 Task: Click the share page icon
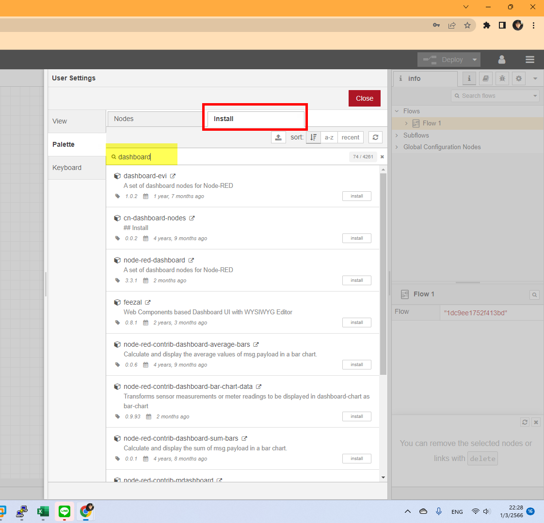452,25
